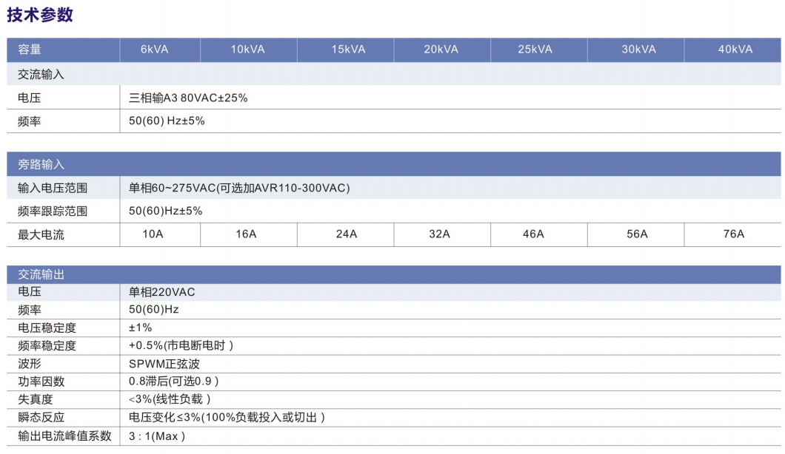Click the 0.8滞后(可选0.9) value
Viewport: 785px width, 454px height.
[174, 382]
